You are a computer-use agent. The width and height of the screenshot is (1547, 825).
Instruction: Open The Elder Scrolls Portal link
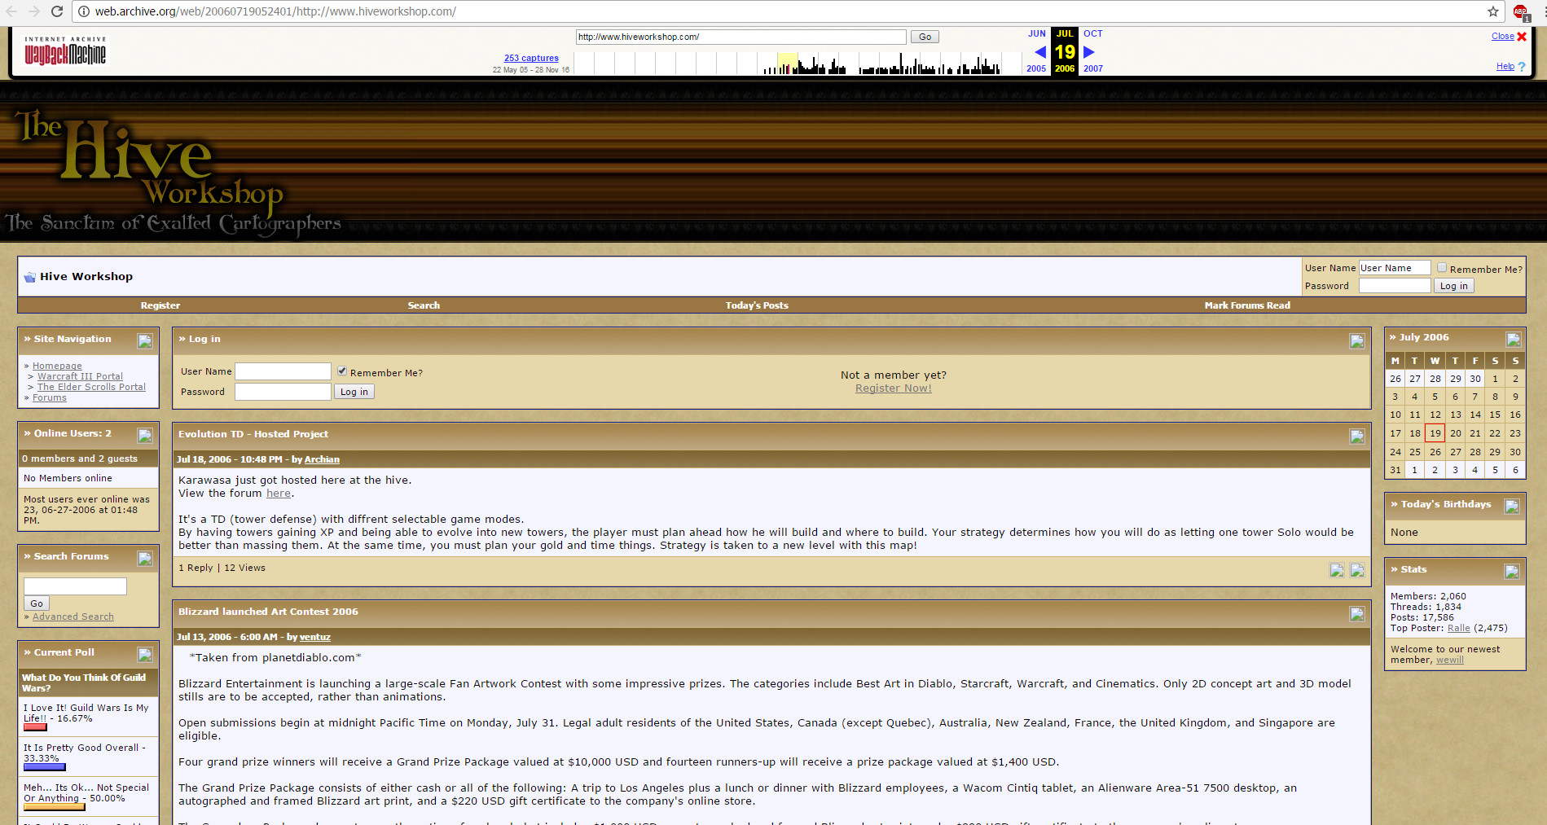click(x=91, y=388)
